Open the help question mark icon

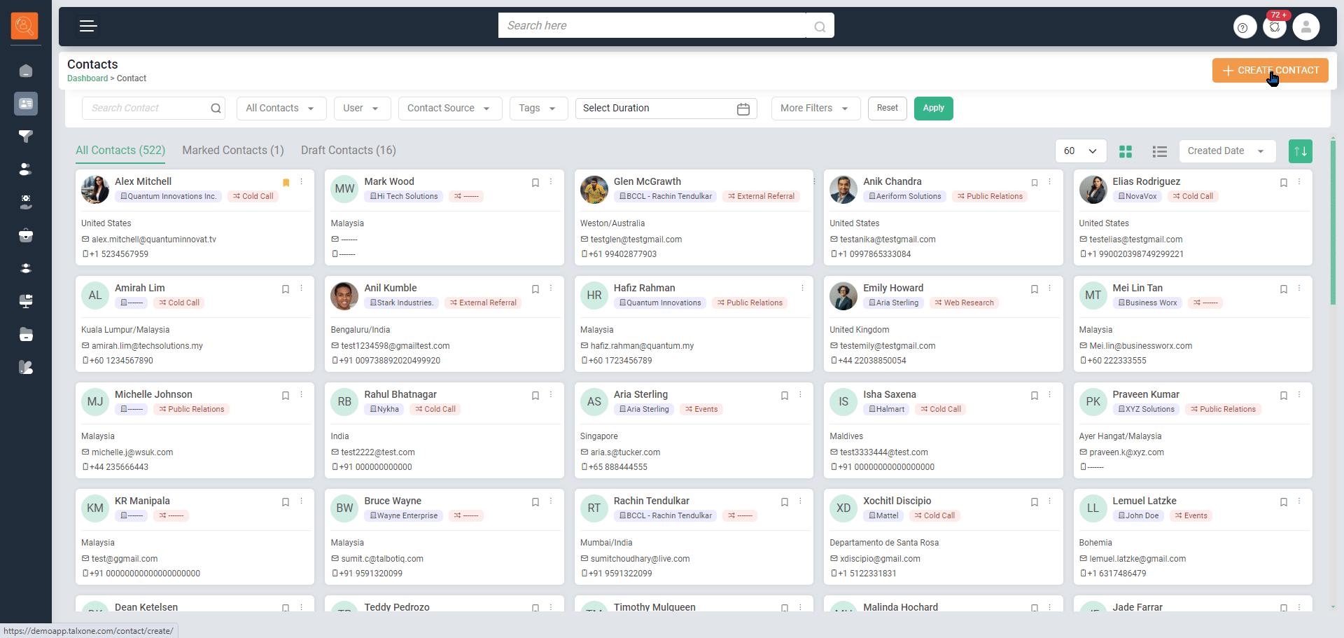[x=1243, y=27]
